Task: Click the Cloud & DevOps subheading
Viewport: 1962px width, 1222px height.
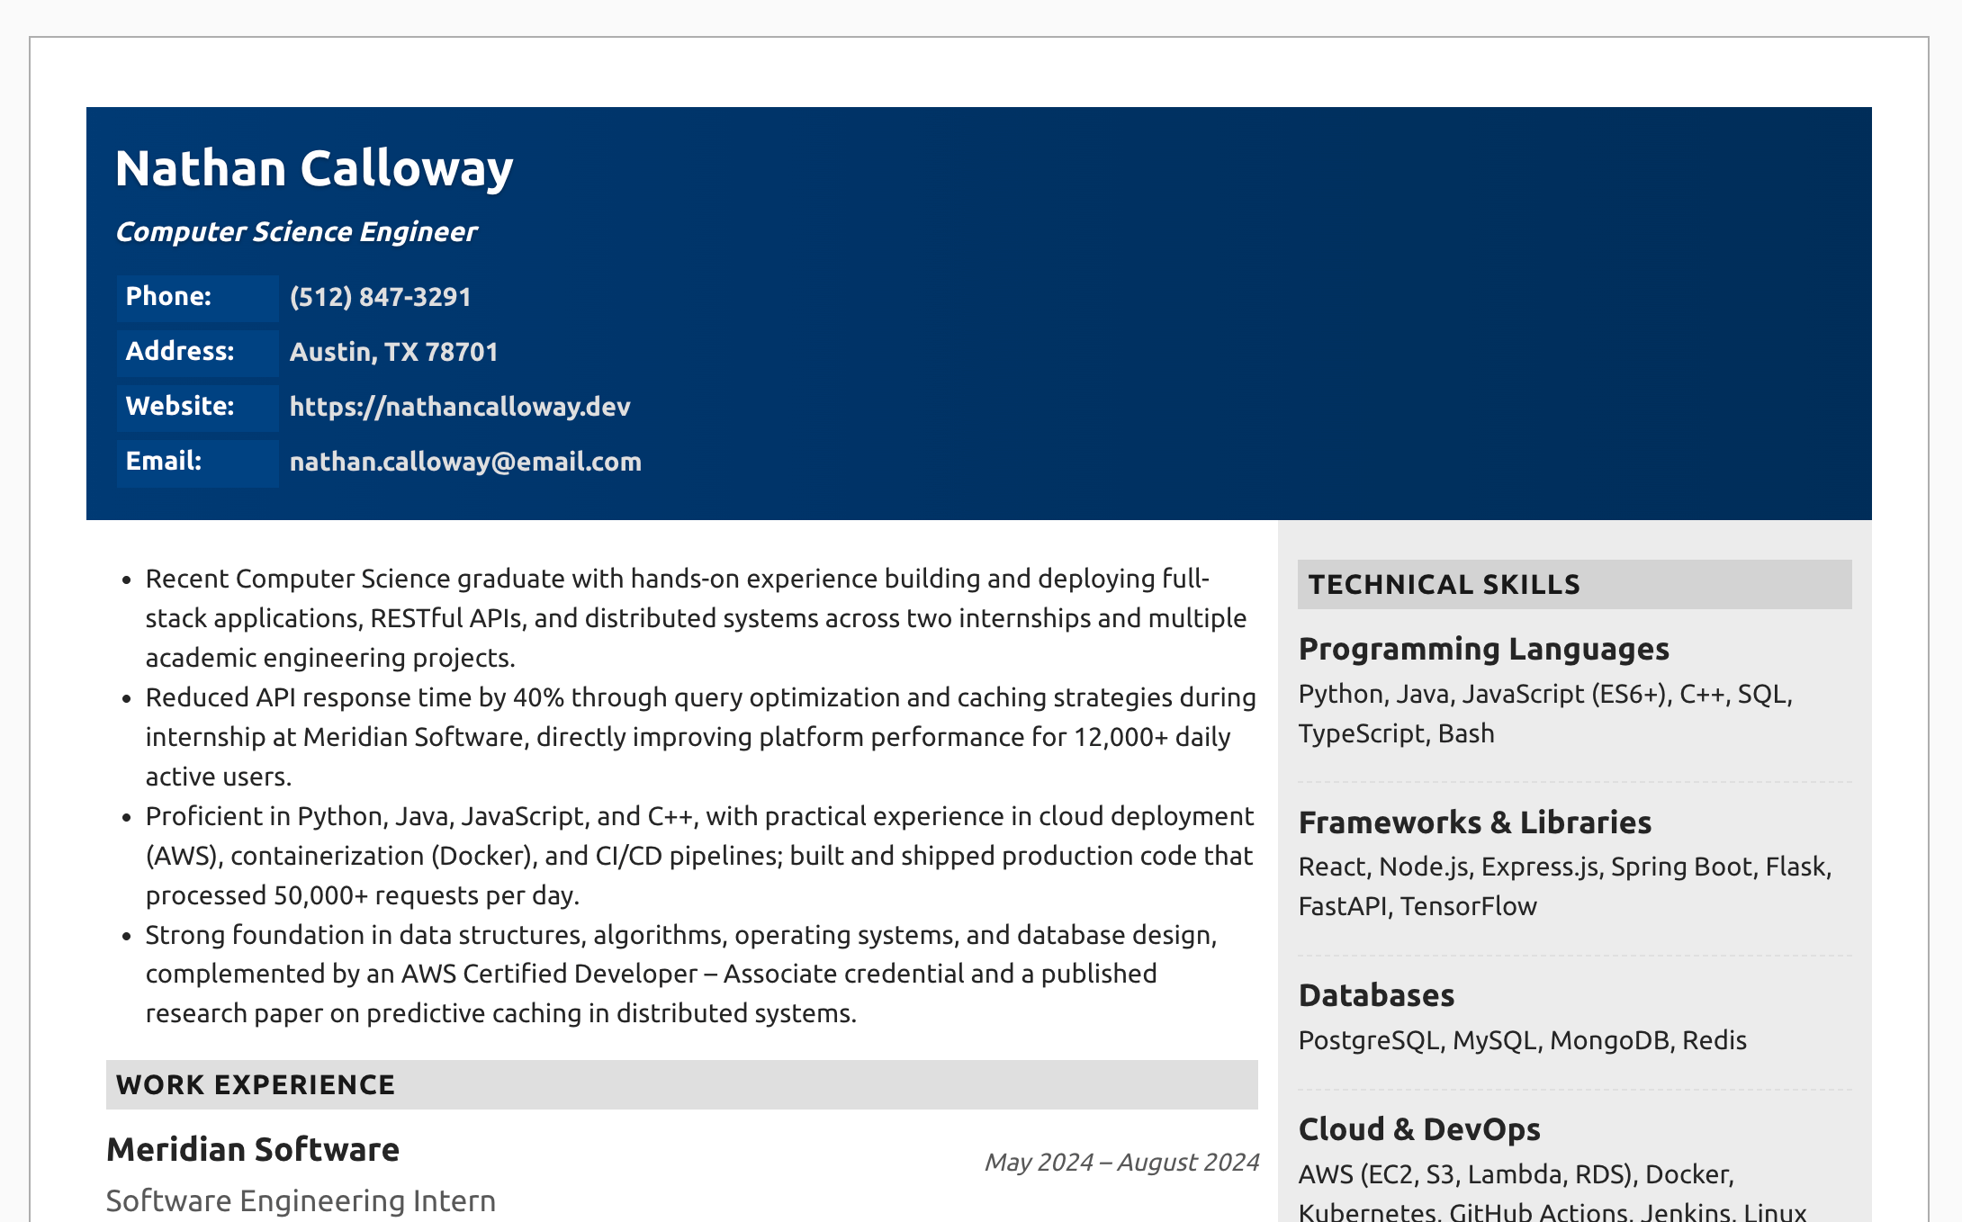Action: [x=1419, y=1129]
